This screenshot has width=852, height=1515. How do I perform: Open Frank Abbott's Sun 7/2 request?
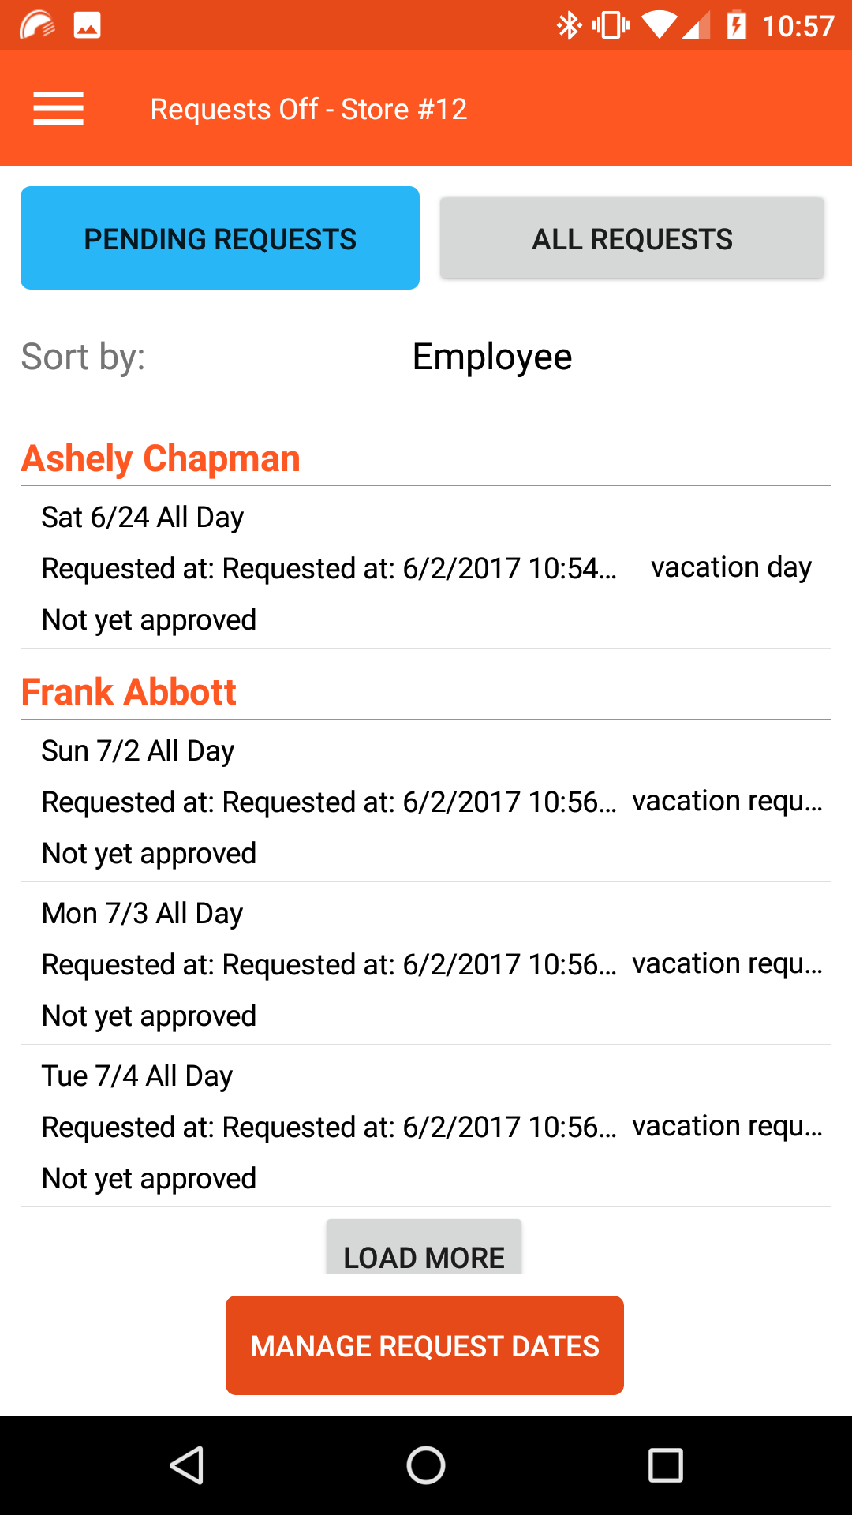point(426,802)
